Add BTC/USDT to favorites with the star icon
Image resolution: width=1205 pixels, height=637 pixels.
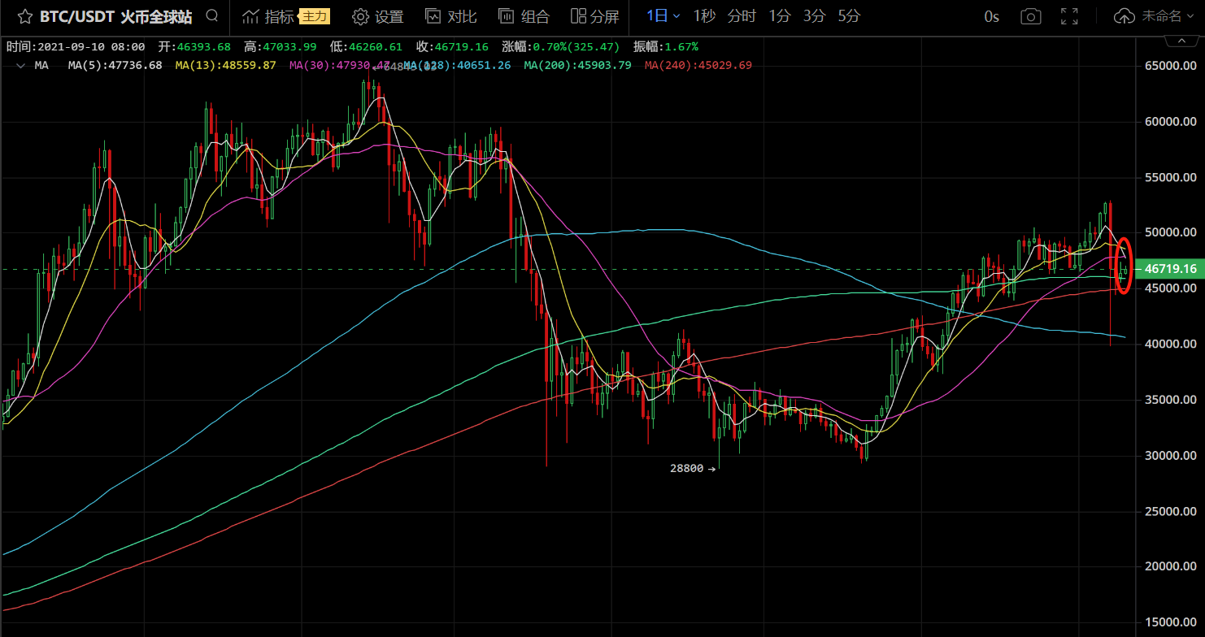(x=25, y=16)
